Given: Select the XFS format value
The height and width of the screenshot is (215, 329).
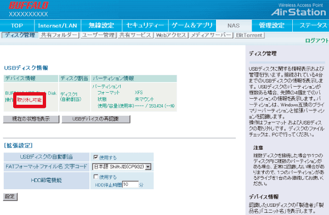Looking at the screenshot, I should (x=139, y=93).
